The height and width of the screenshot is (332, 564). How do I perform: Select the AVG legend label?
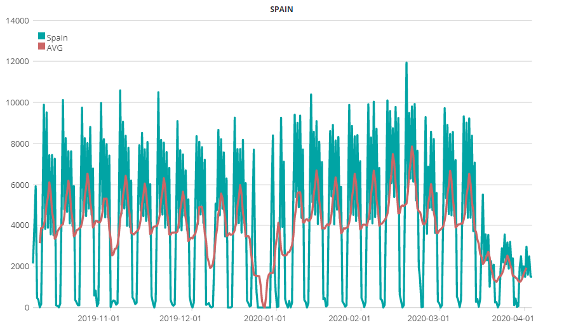55,48
